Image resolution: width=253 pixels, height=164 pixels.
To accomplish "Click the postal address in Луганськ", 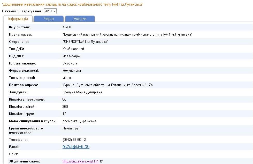I will click(108, 85).
